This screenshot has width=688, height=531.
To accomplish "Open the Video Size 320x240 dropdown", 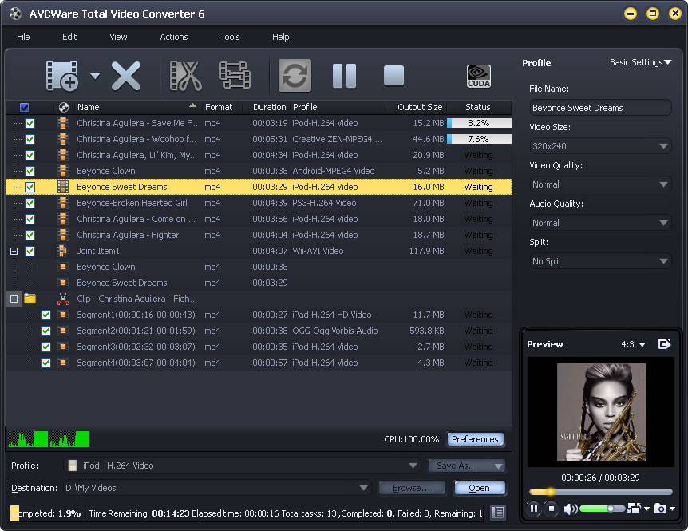I will tap(600, 146).
